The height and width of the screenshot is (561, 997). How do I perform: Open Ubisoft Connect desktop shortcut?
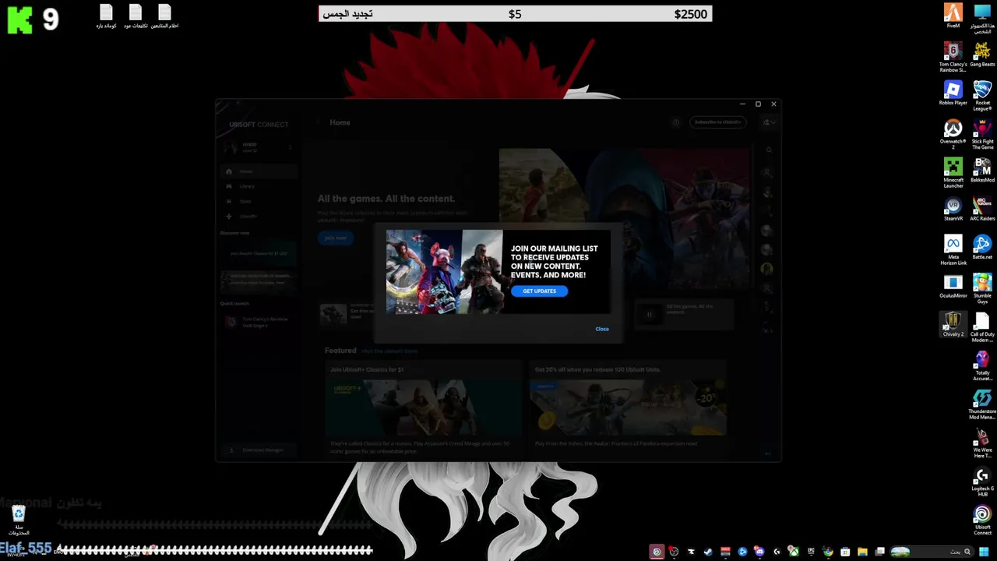click(x=982, y=520)
